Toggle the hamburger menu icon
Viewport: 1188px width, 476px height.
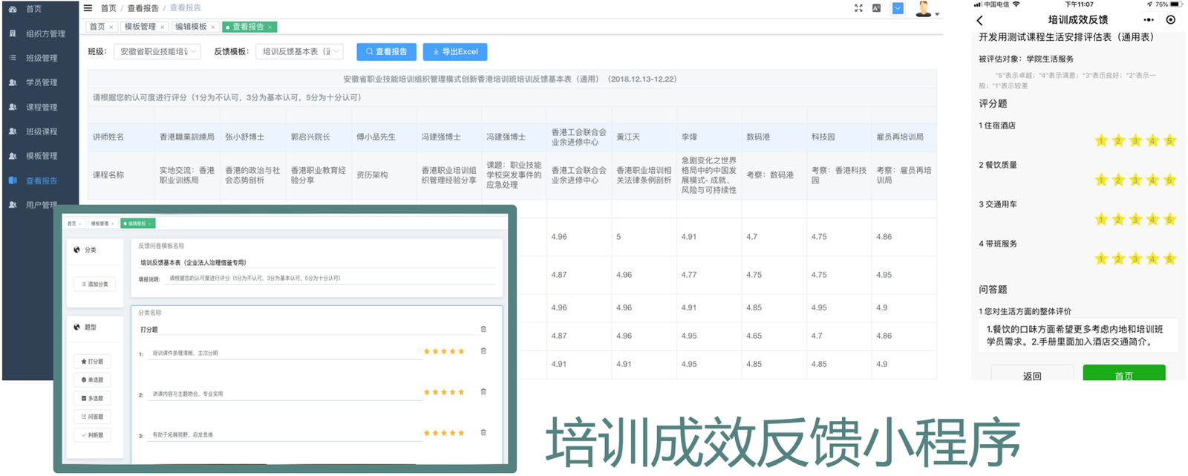coord(88,8)
